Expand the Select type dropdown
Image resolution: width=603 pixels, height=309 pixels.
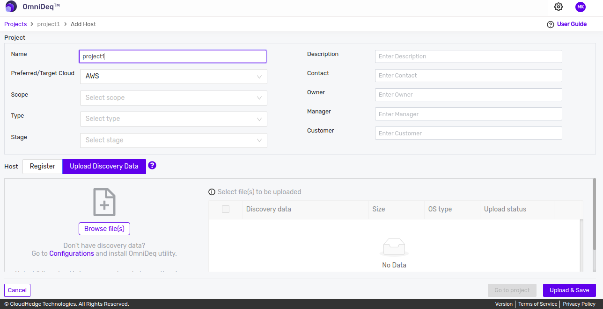coord(174,119)
